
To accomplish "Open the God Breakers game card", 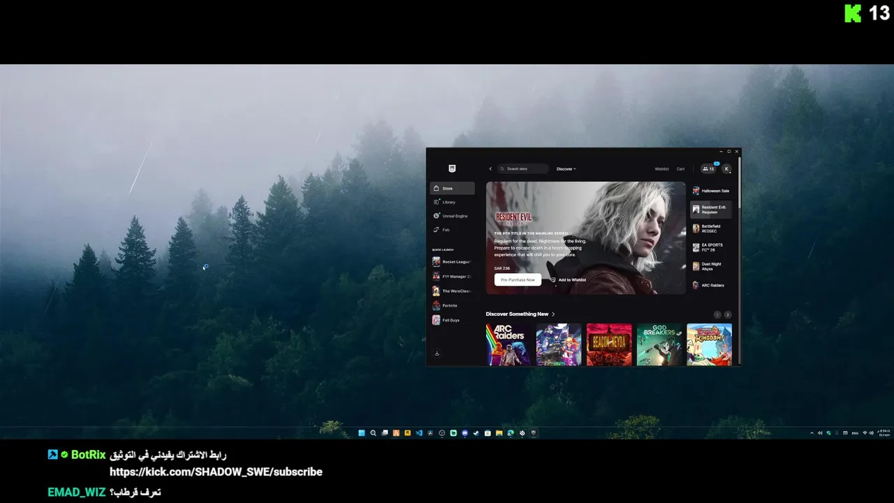I will [659, 344].
